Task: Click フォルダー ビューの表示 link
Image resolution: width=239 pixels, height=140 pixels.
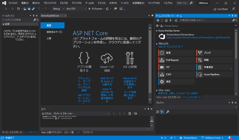Action: click(x=188, y=93)
